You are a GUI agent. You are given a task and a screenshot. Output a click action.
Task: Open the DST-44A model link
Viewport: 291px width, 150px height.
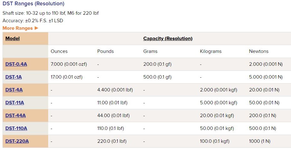tap(16, 116)
